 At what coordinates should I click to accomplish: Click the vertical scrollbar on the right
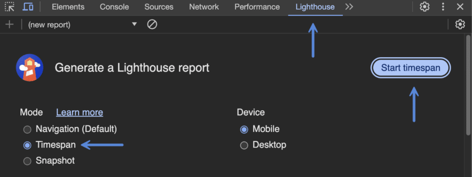pyautogui.click(x=468, y=86)
